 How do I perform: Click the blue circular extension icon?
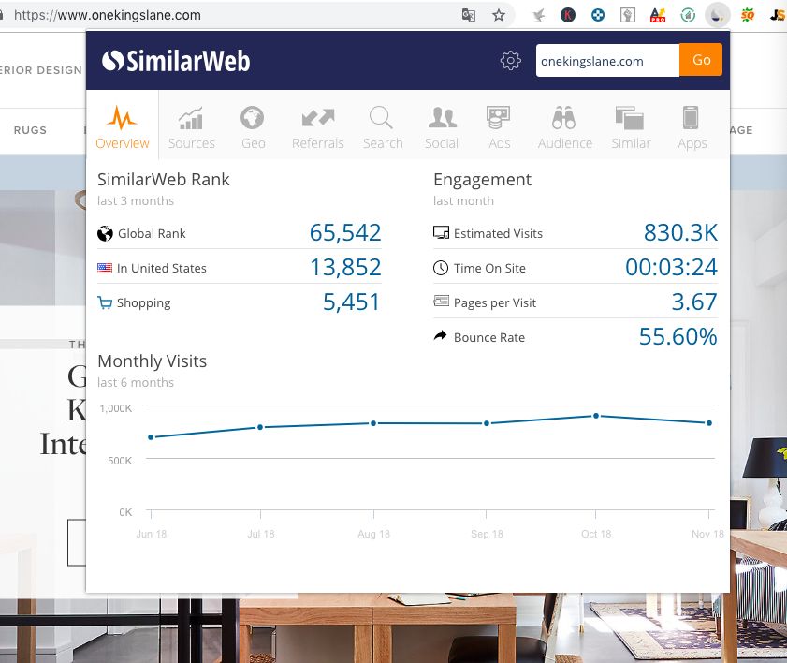598,15
